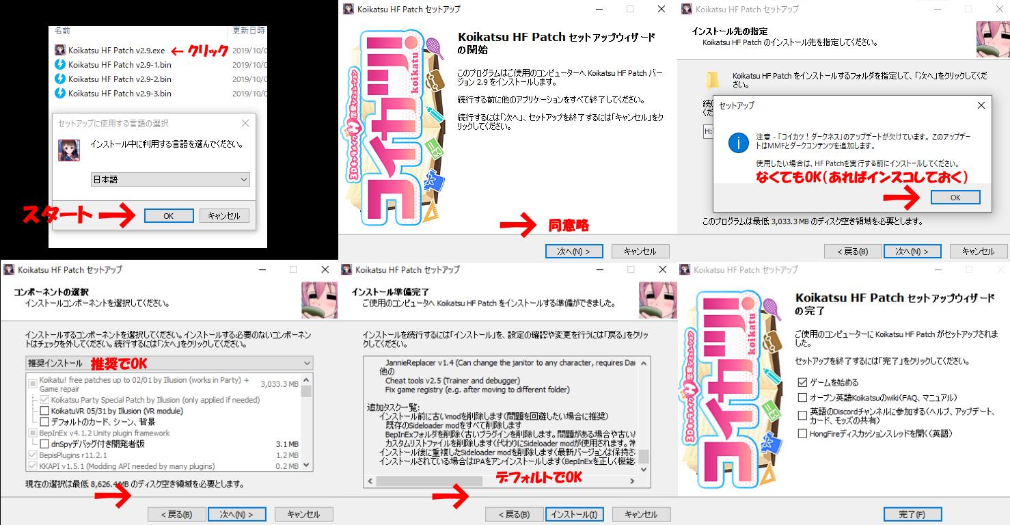Enable the デフォルトのカード、シーン、背景 checkbox
The image size is (1010, 525).
tap(44, 422)
